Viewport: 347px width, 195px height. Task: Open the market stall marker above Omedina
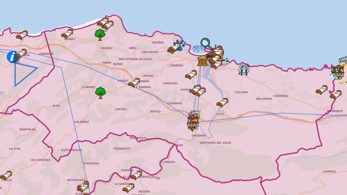[193, 120]
